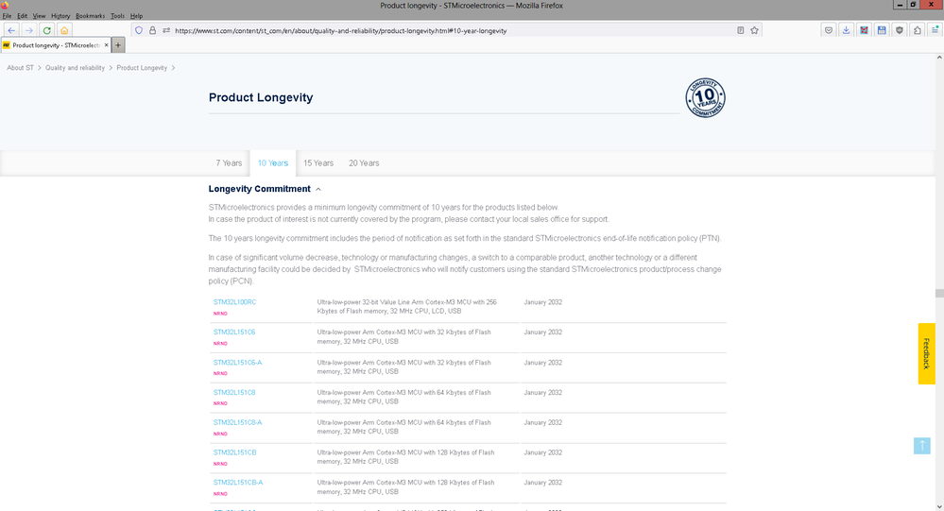Go back to the previous page

11,30
